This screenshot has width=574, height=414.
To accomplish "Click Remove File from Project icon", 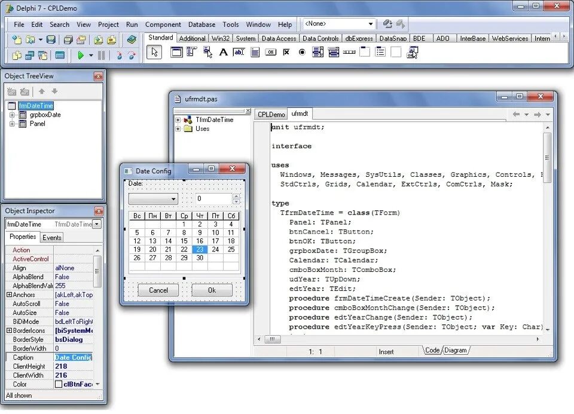I will tap(112, 39).
